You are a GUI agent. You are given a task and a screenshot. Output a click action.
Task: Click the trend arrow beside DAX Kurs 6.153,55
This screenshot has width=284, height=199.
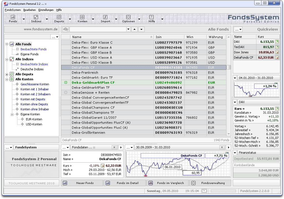pos(277,109)
